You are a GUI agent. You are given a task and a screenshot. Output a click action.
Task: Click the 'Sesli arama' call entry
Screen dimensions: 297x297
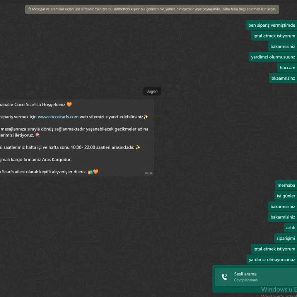click(x=256, y=277)
